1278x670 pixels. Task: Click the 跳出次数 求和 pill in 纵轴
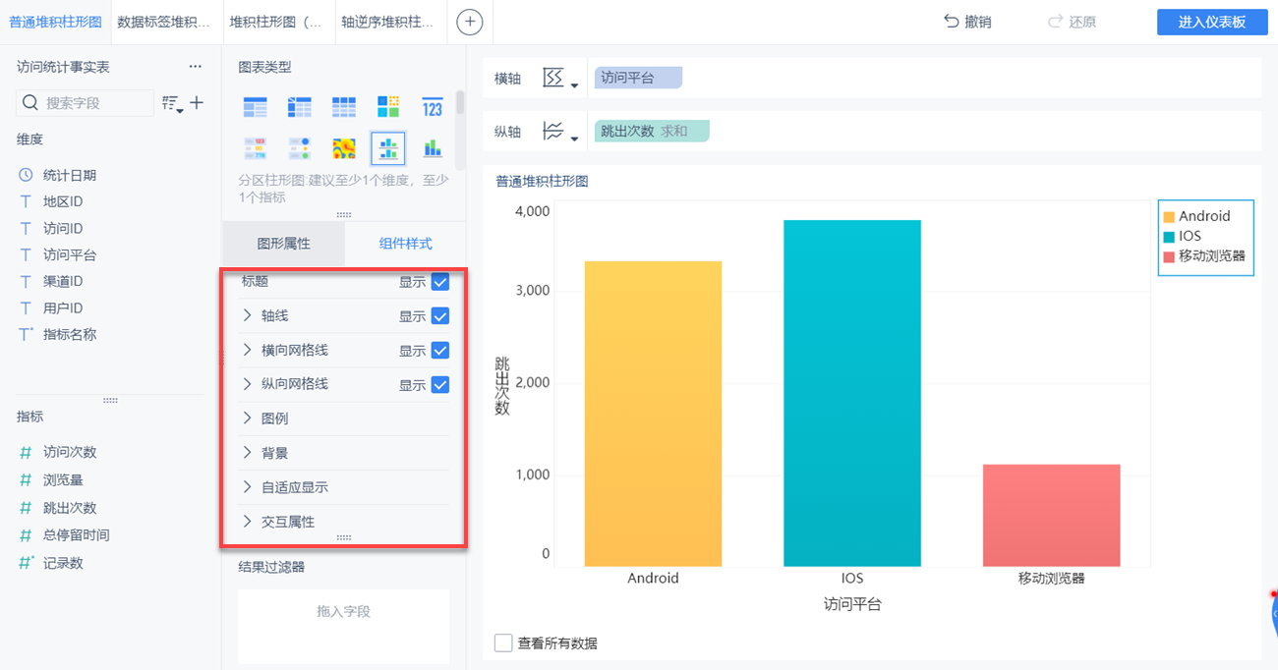click(x=652, y=131)
